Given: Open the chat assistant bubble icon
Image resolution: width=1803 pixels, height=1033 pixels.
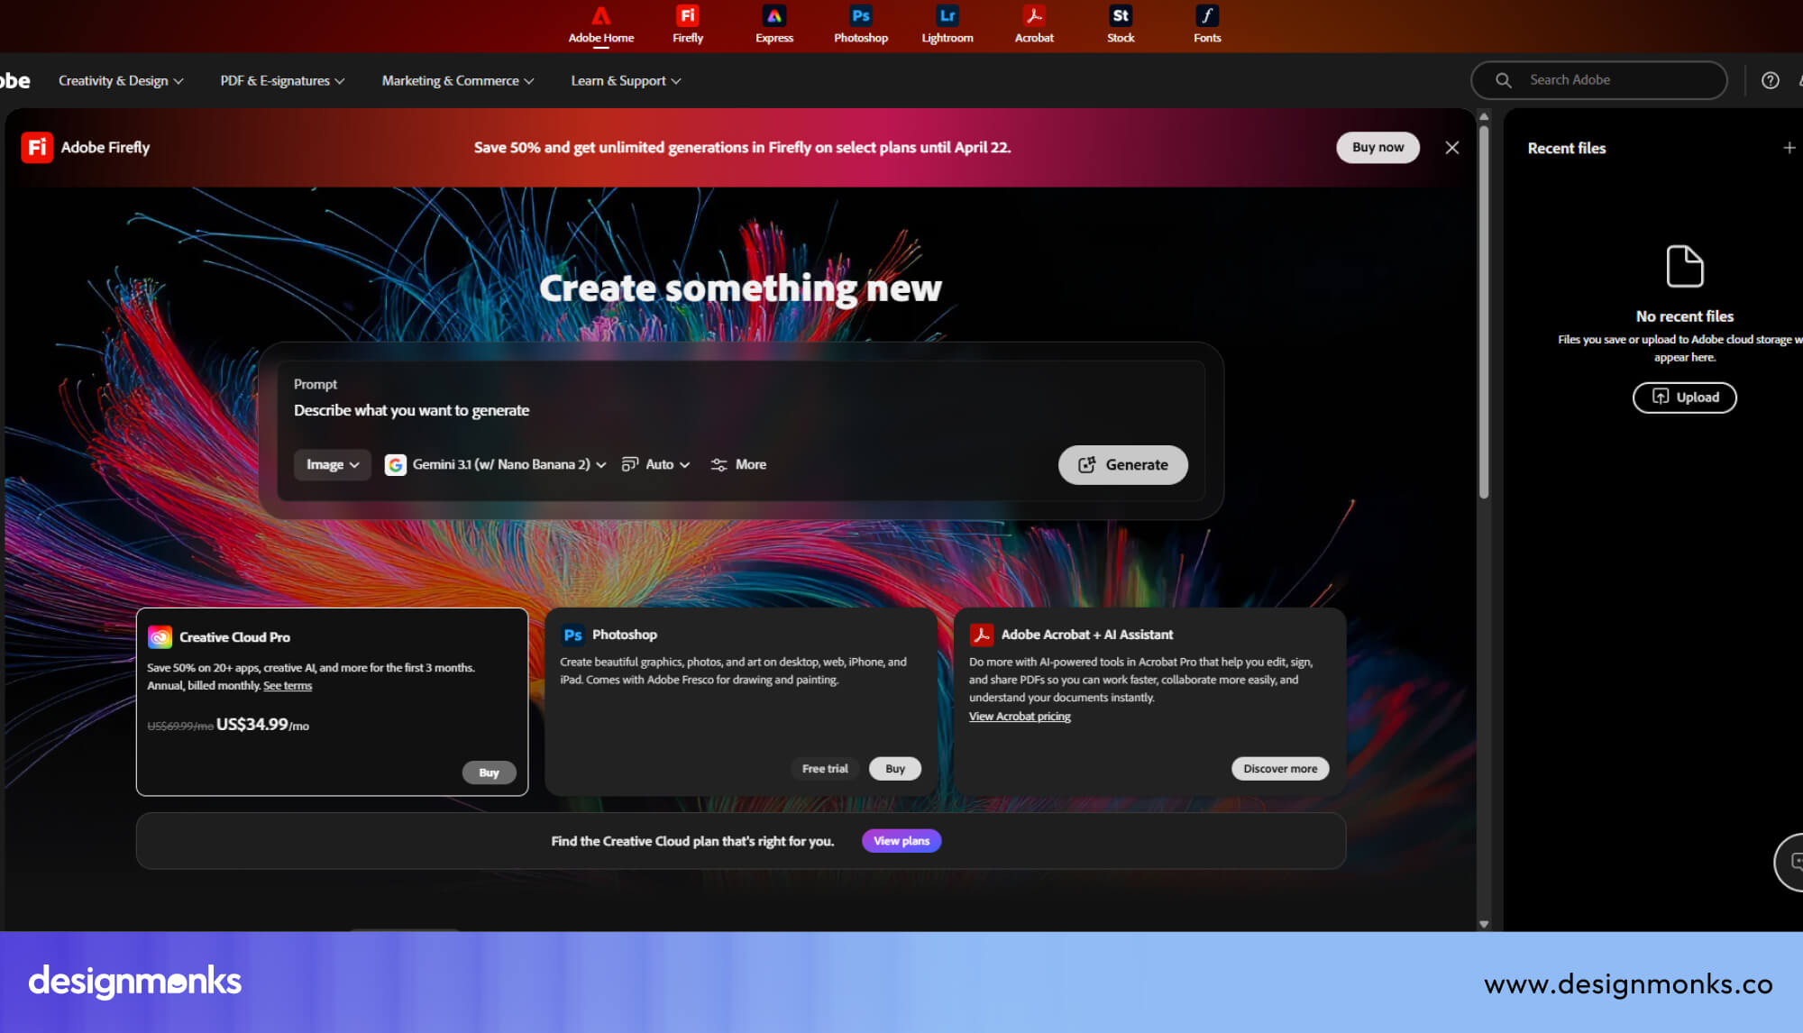Looking at the screenshot, I should point(1791,863).
